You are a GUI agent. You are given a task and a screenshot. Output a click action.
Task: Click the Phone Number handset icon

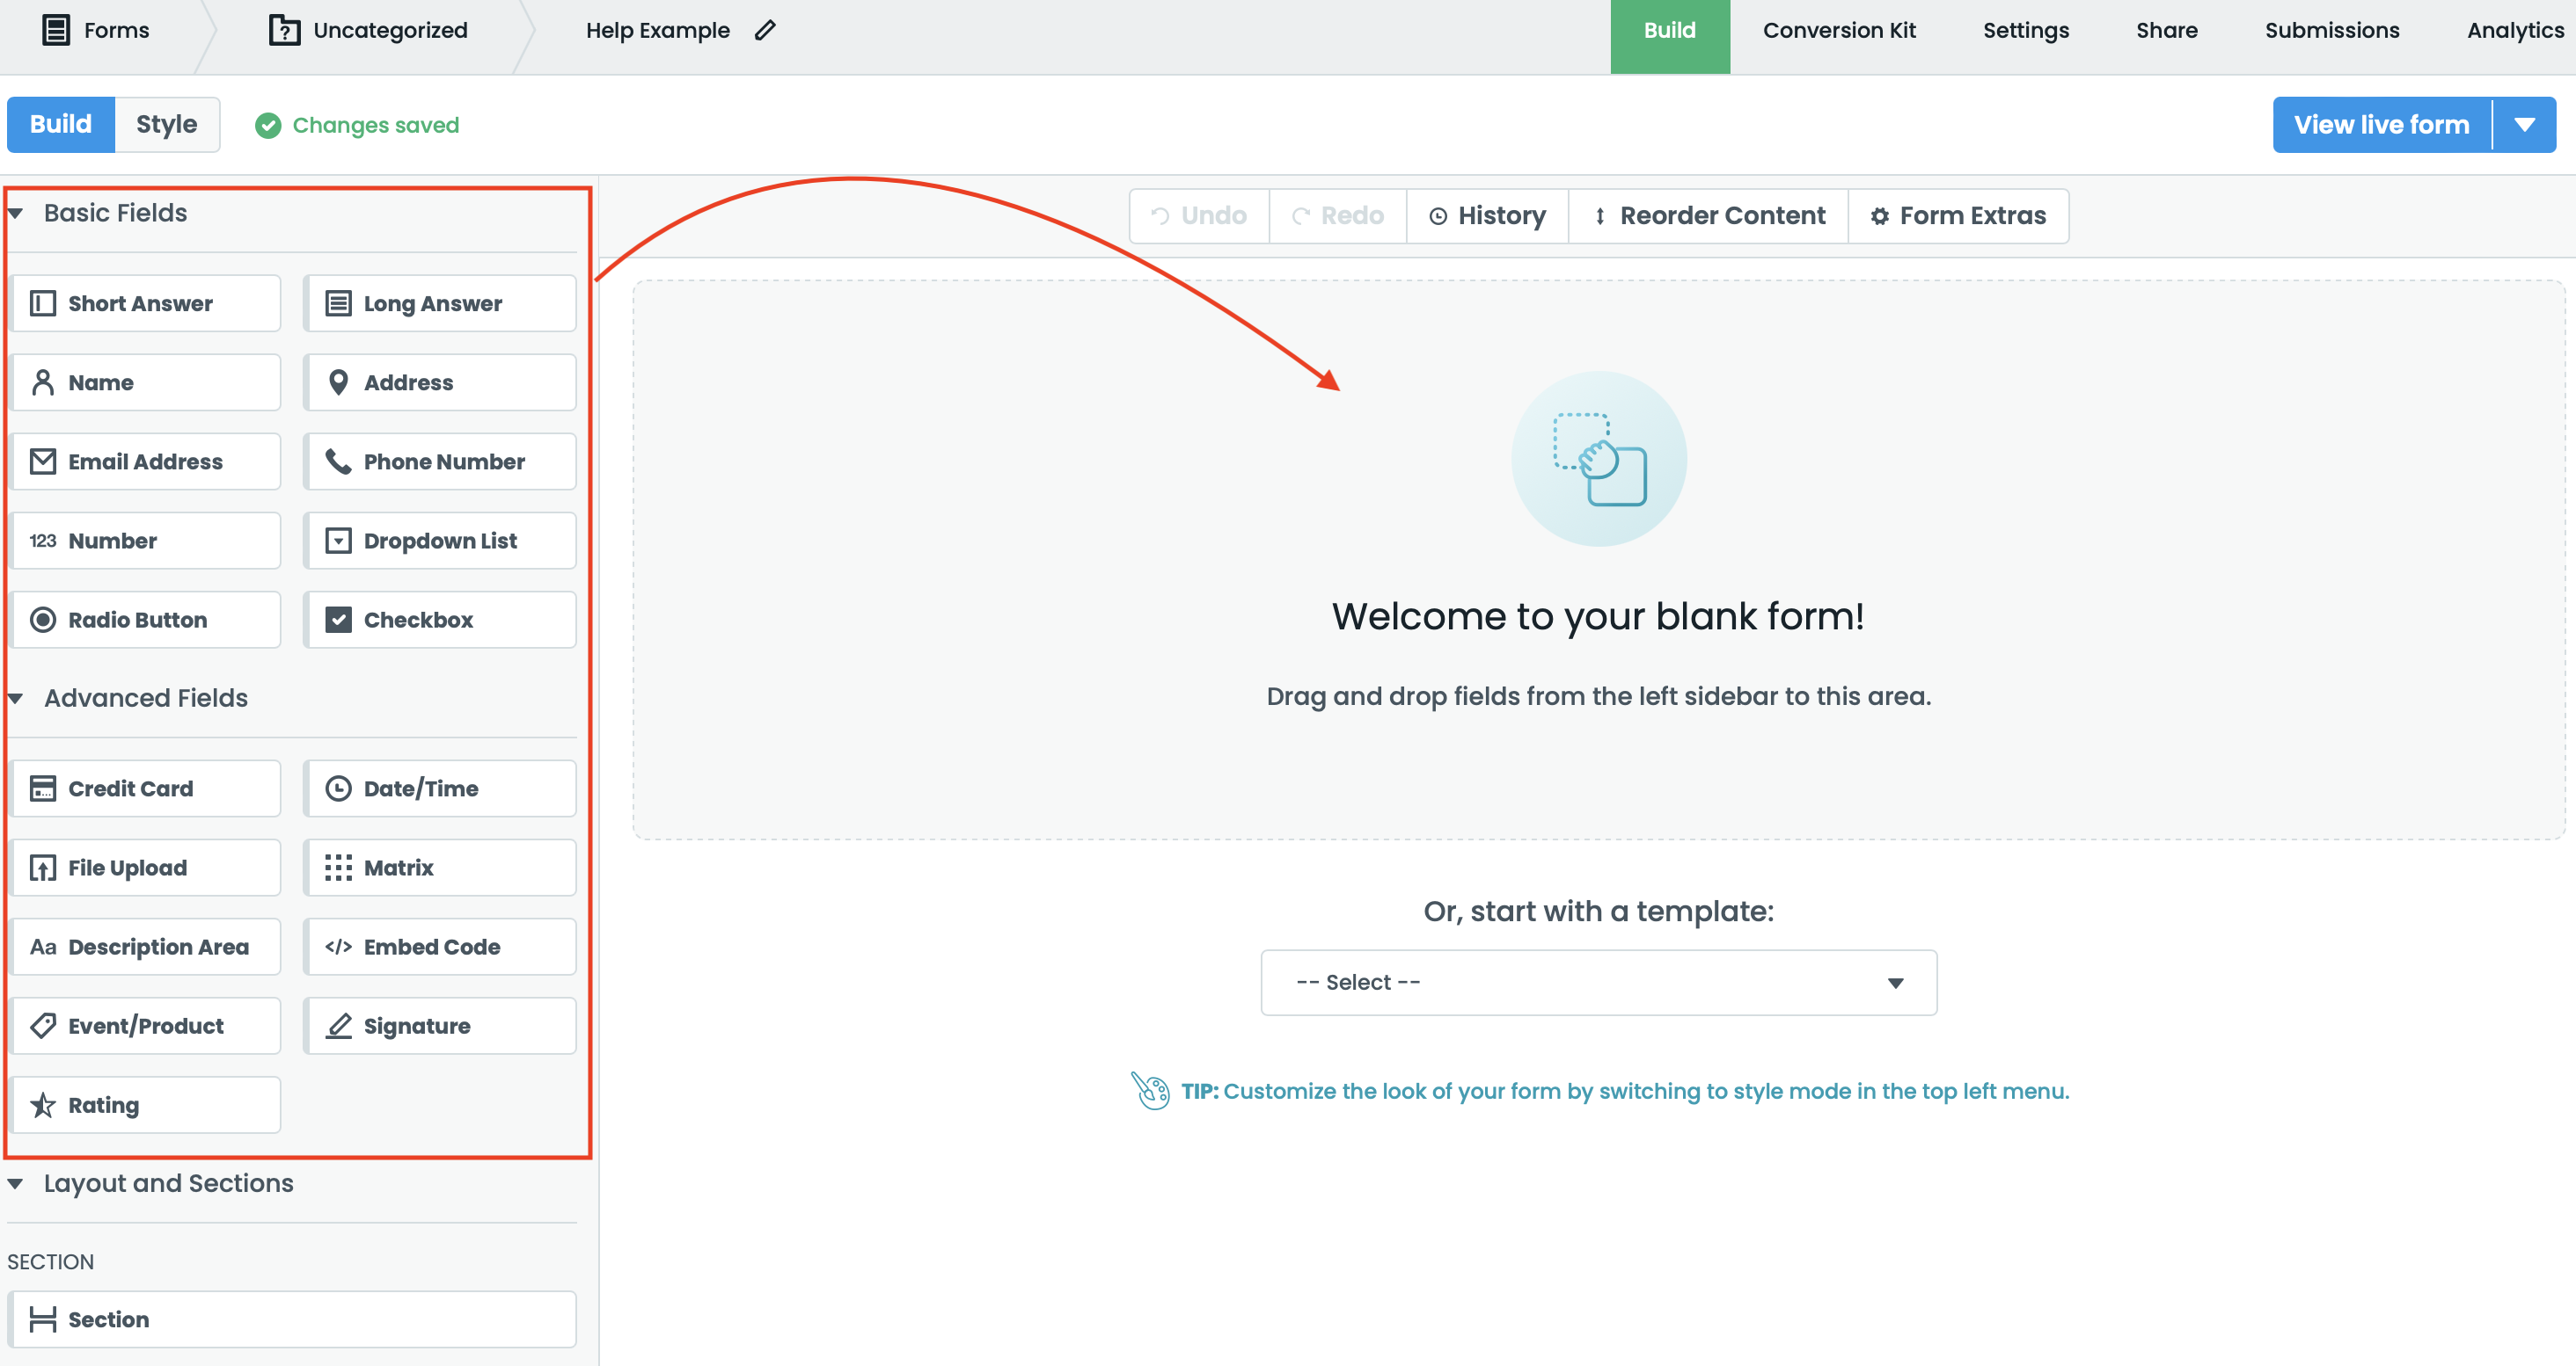click(x=339, y=461)
